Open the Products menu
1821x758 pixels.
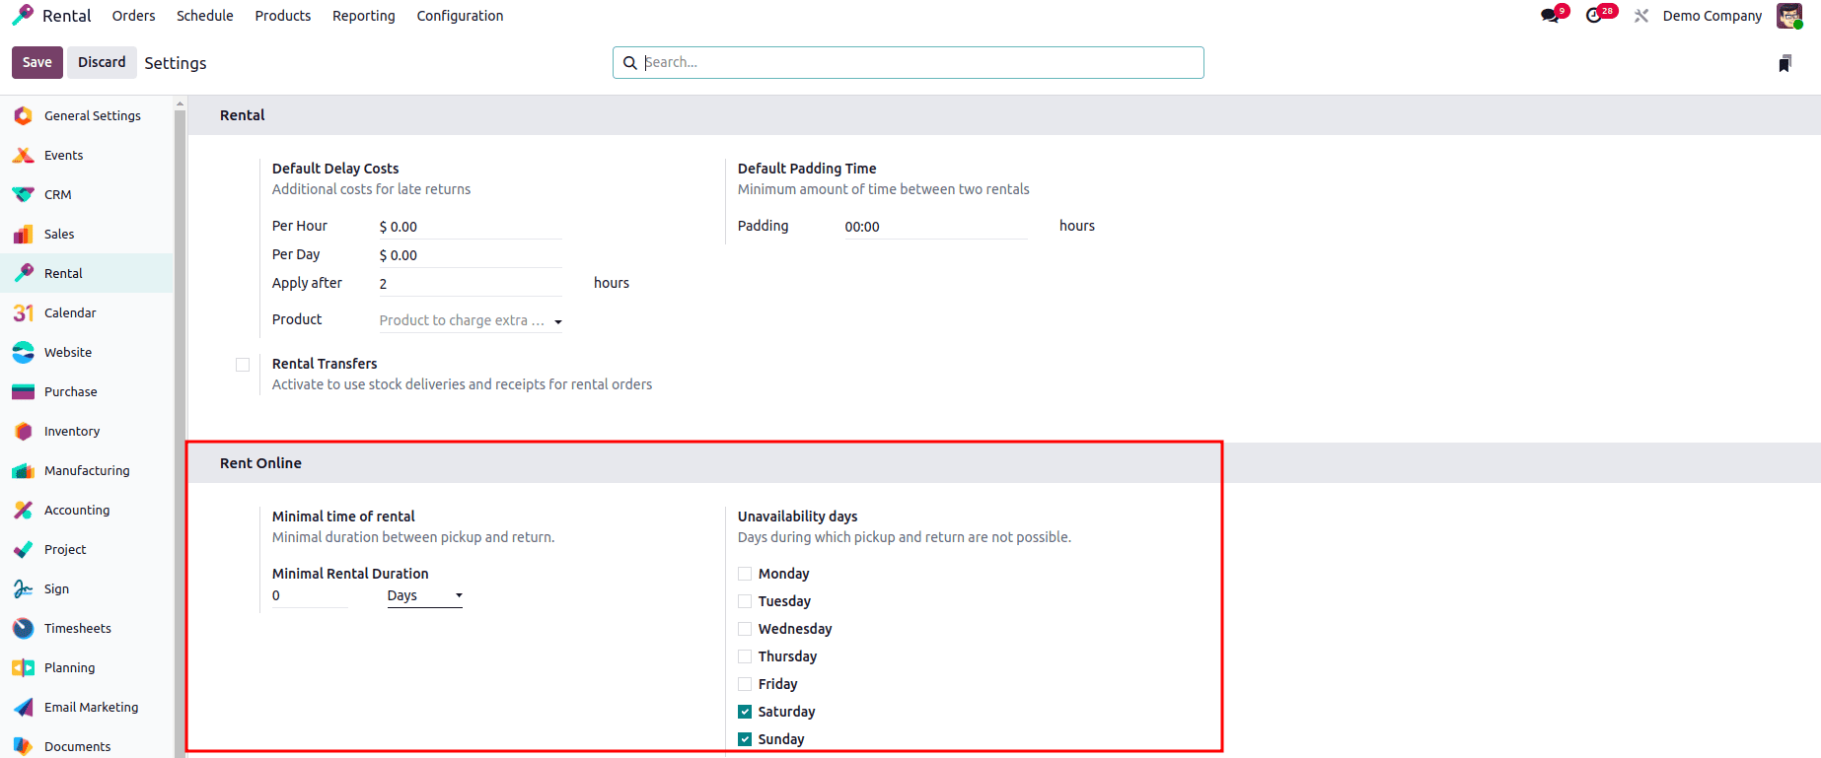pyautogui.click(x=283, y=16)
